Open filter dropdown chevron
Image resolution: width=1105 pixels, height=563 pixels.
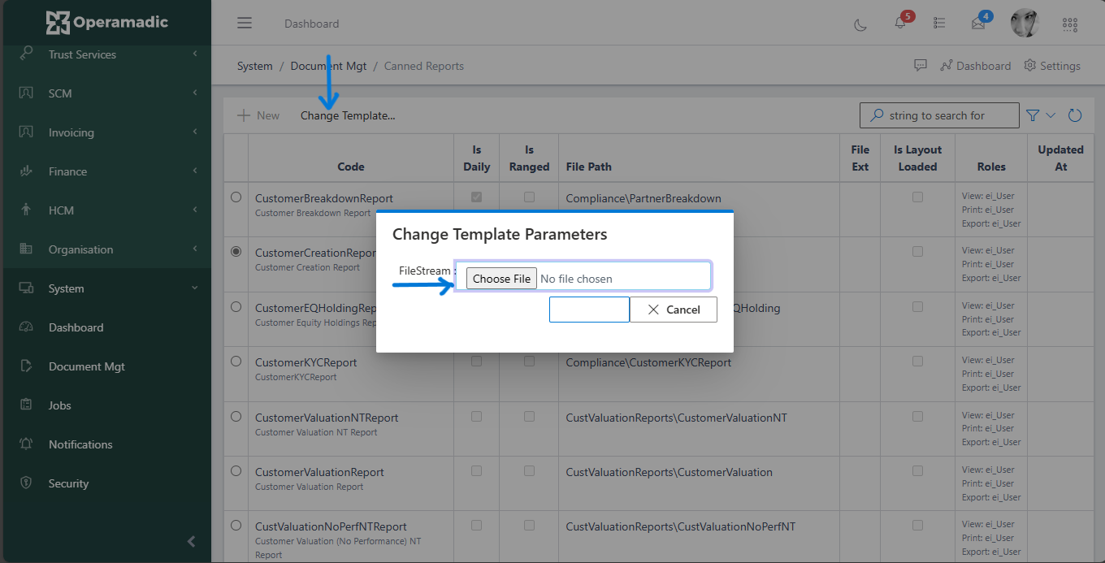tap(1051, 115)
